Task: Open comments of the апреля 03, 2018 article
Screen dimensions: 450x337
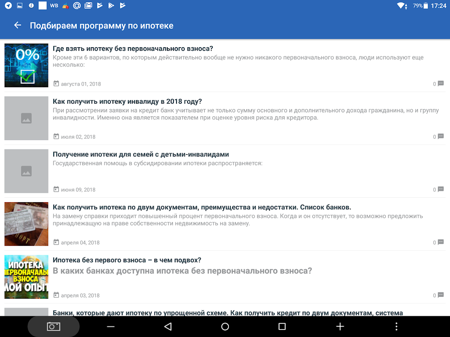Action: [438, 295]
